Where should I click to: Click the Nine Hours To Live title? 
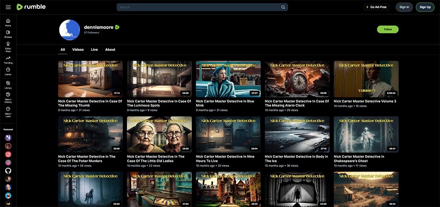point(224,159)
